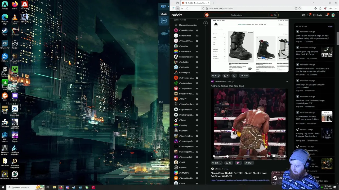Open Manage Communities in the sidebar

(x=188, y=25)
